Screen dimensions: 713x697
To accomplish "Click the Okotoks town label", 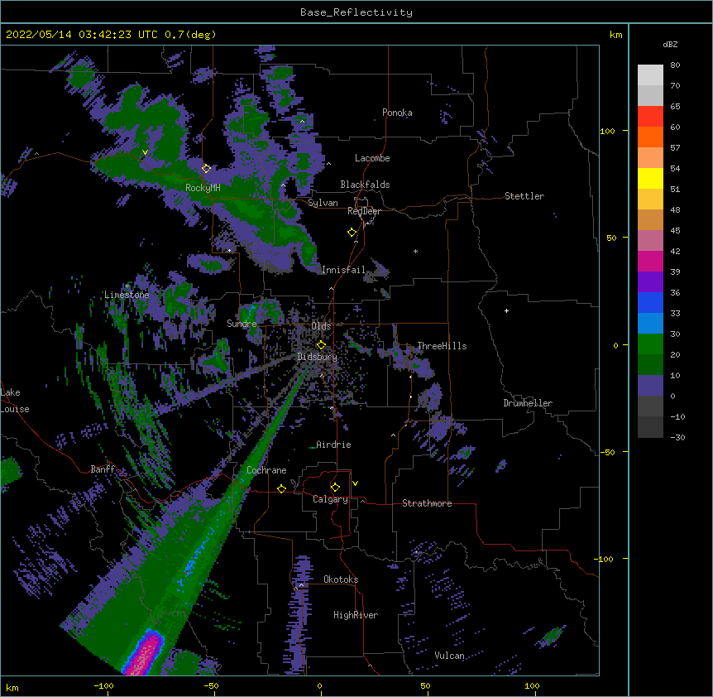I will [x=341, y=579].
